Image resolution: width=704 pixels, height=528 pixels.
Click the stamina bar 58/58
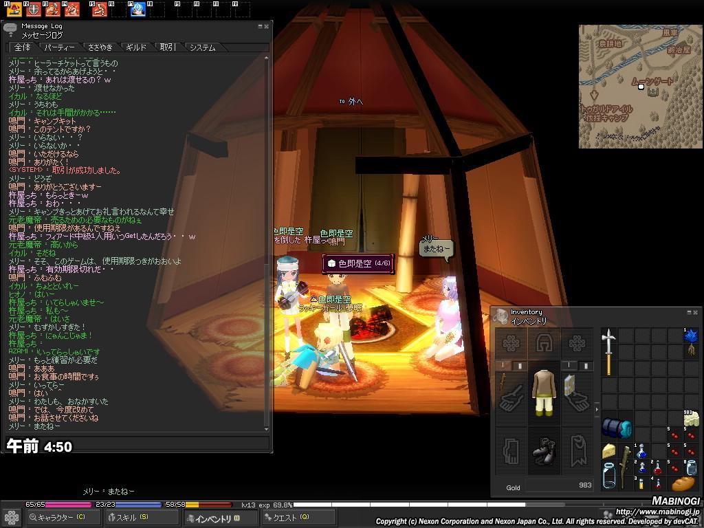click(199, 505)
